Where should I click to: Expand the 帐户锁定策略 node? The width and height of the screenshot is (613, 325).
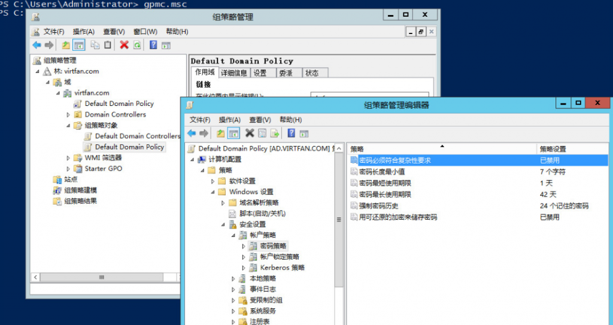pyautogui.click(x=244, y=257)
